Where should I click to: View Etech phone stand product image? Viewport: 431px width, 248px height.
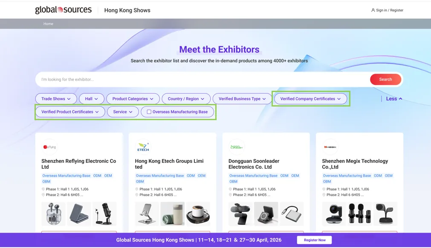coord(147,213)
